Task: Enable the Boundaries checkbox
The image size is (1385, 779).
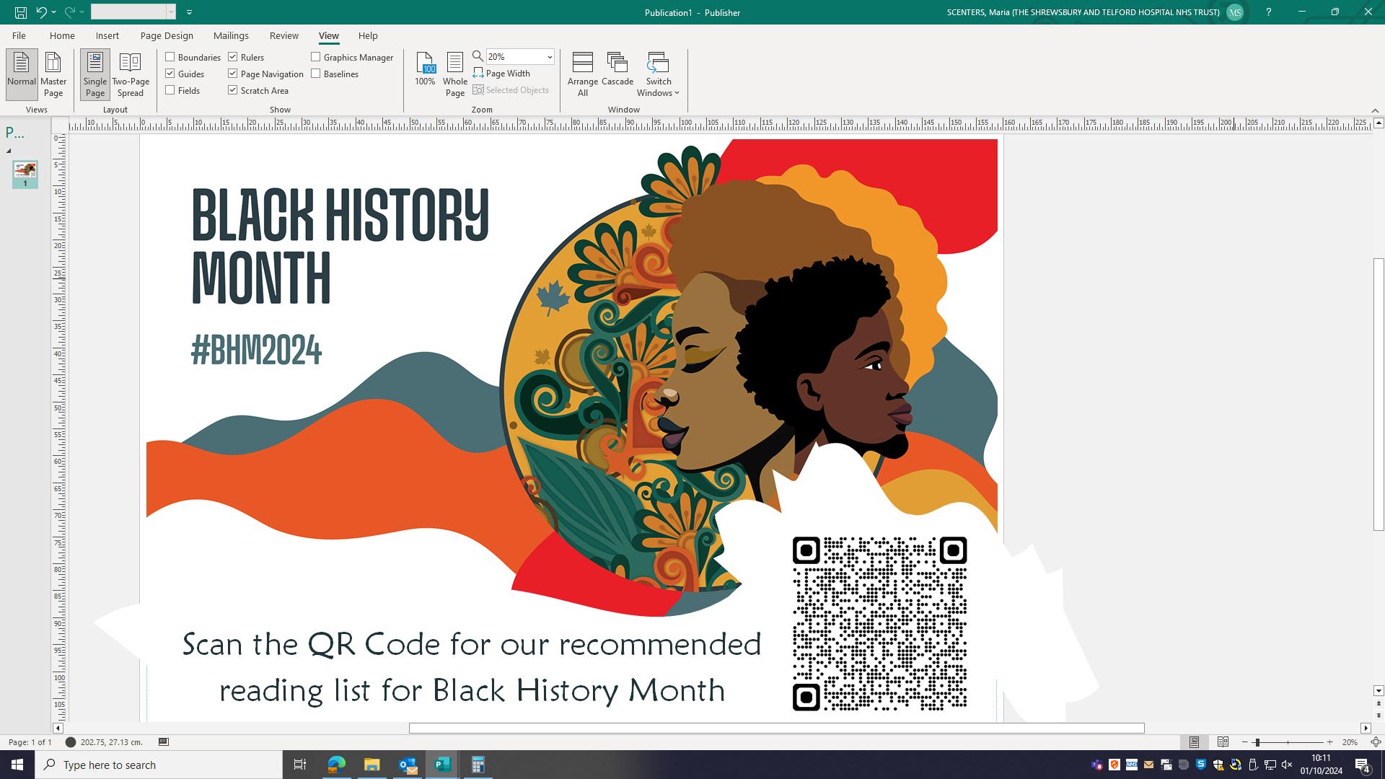Action: pos(170,57)
